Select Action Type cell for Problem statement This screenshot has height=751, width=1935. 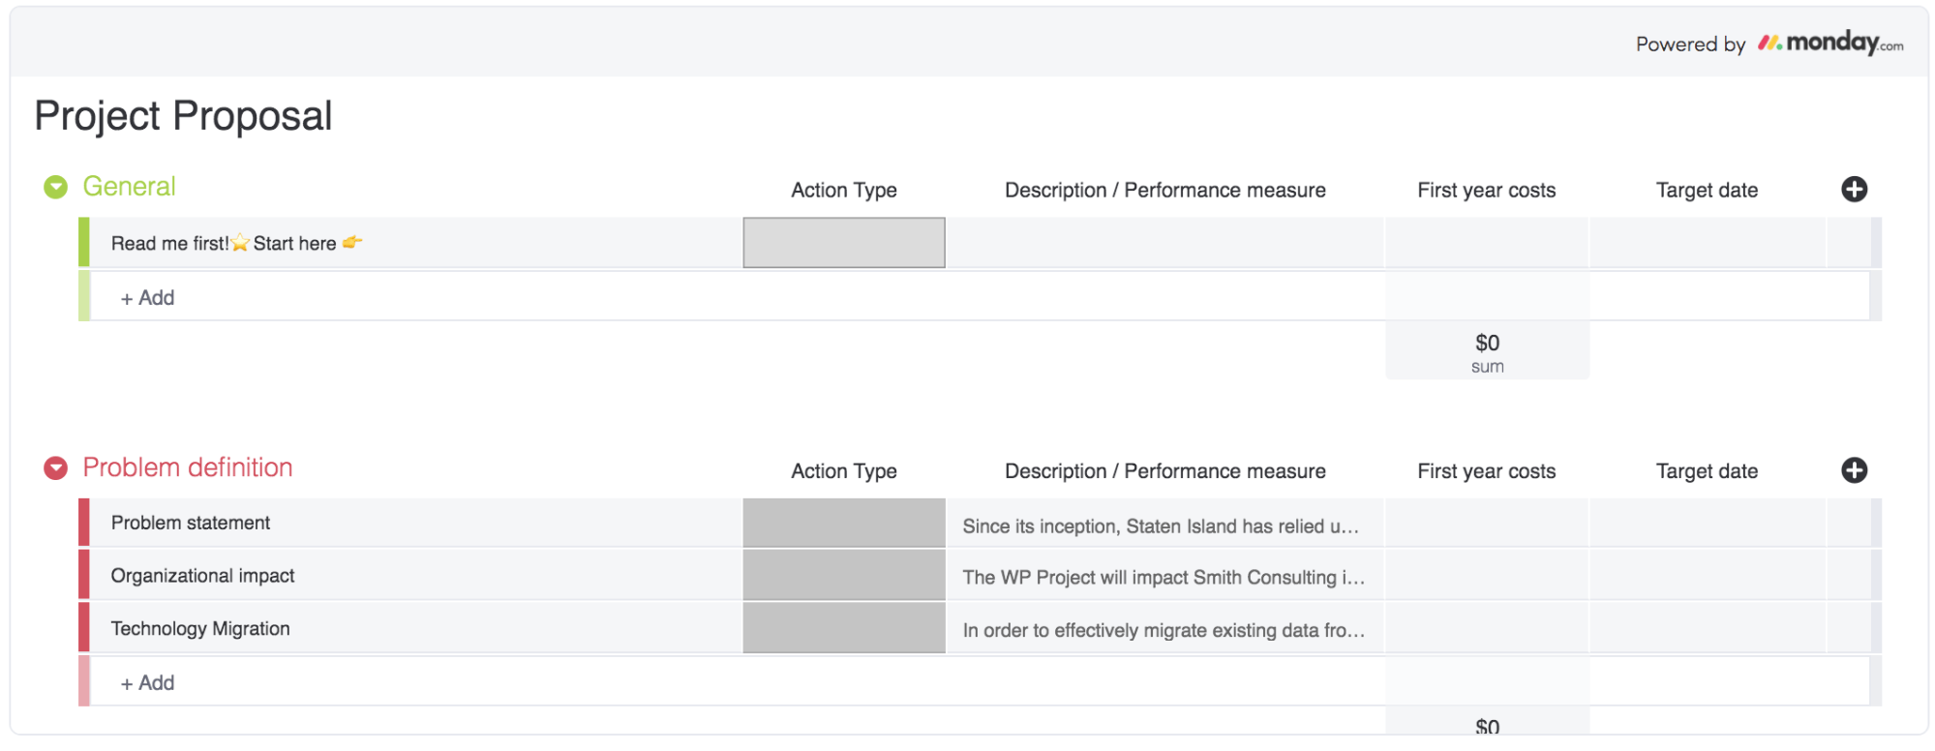point(844,523)
